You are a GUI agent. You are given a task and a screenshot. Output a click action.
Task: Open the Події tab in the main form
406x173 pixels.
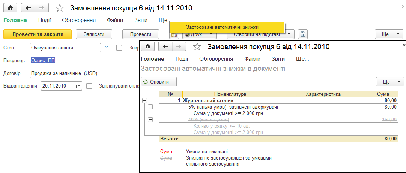pyautogui.click(x=45, y=20)
